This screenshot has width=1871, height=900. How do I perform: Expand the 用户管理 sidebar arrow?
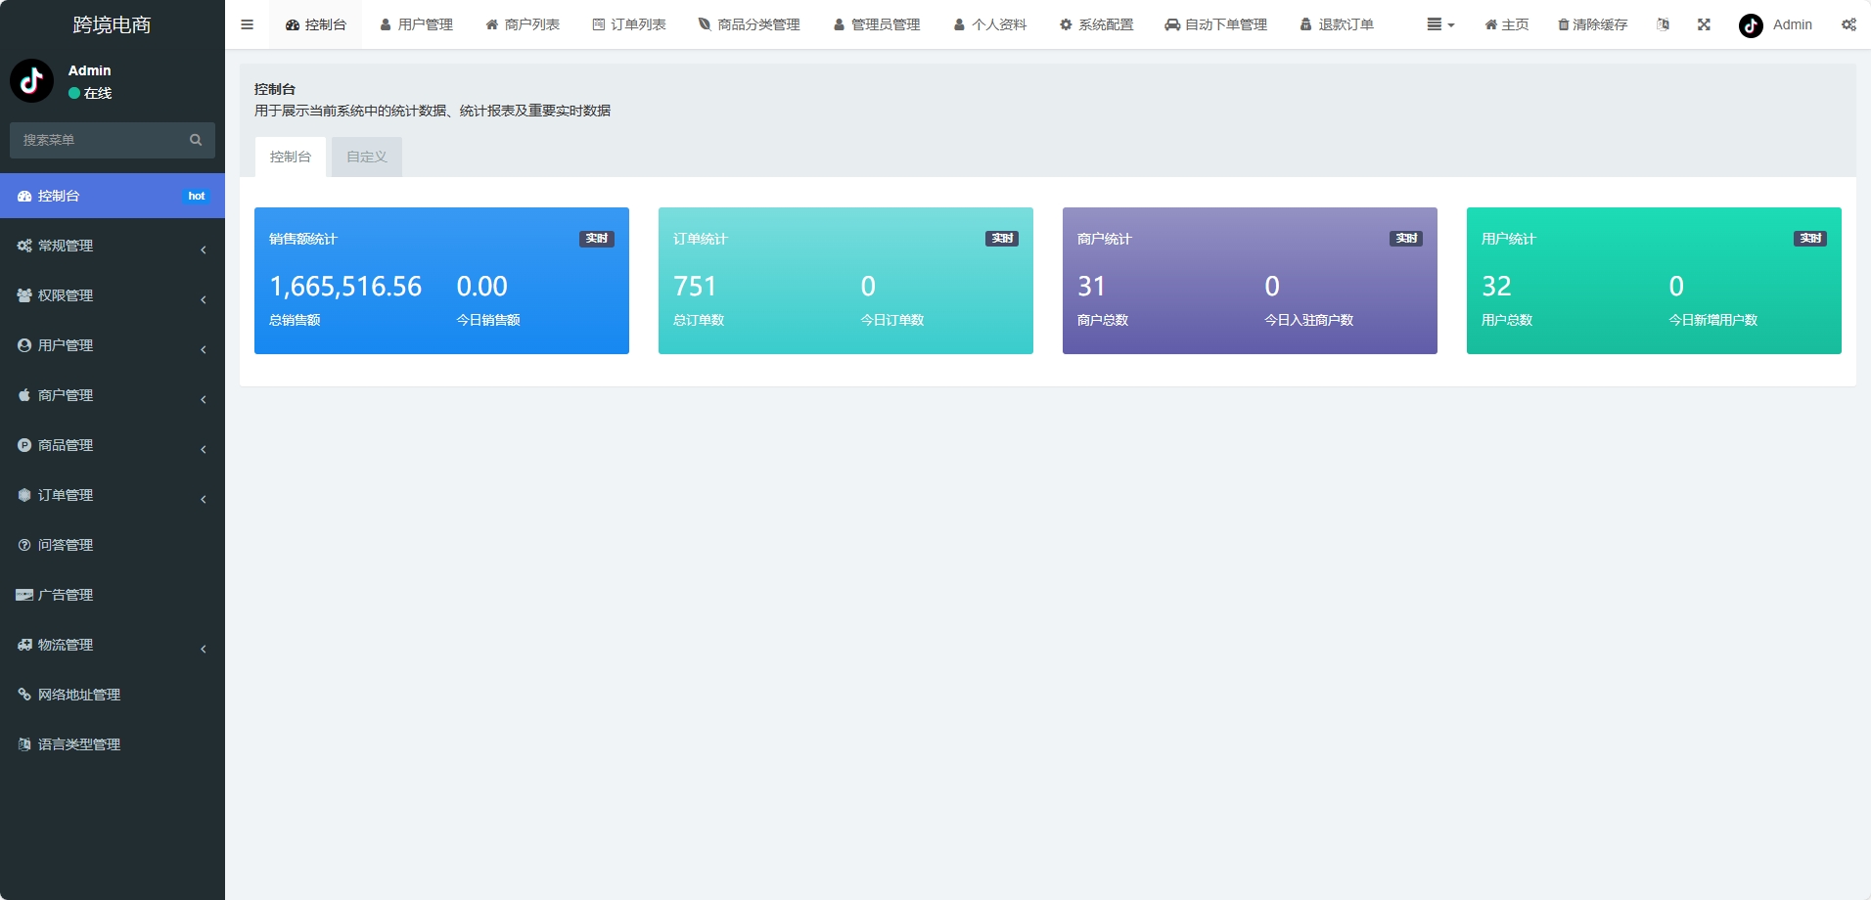pos(204,349)
